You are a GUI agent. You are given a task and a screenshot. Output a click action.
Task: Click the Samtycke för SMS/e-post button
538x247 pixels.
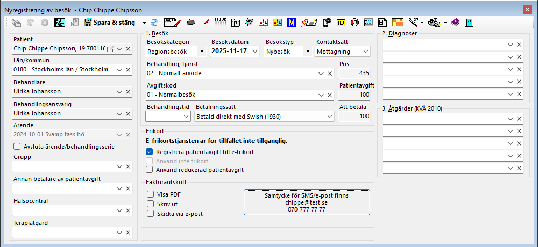[306, 202]
